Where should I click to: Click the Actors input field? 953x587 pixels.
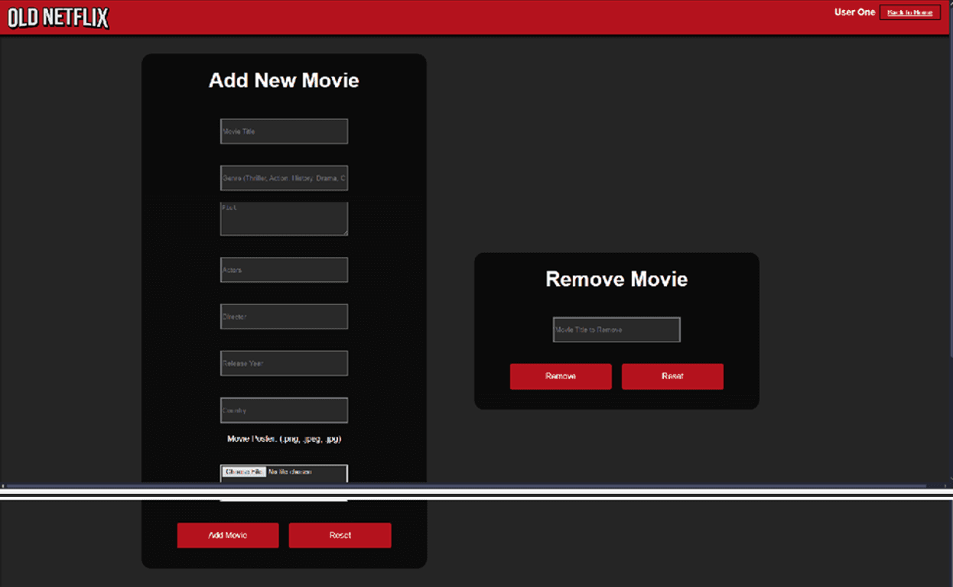pos(284,270)
